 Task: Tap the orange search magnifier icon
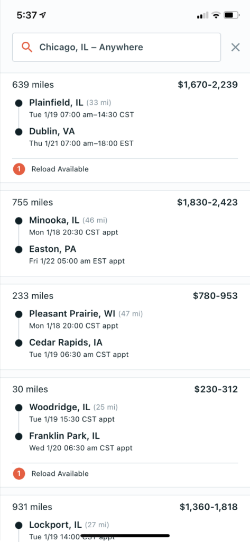click(x=27, y=47)
